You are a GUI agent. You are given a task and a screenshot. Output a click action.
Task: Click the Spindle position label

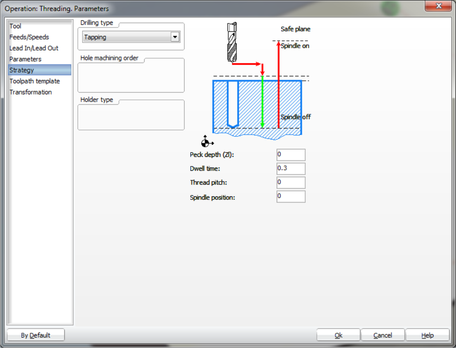click(x=213, y=198)
